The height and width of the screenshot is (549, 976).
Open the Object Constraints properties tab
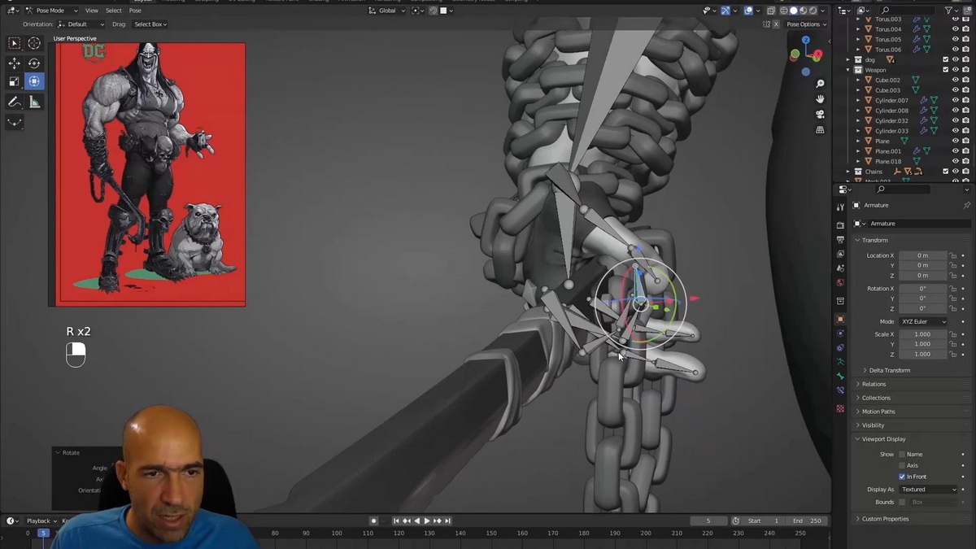[x=840, y=347]
